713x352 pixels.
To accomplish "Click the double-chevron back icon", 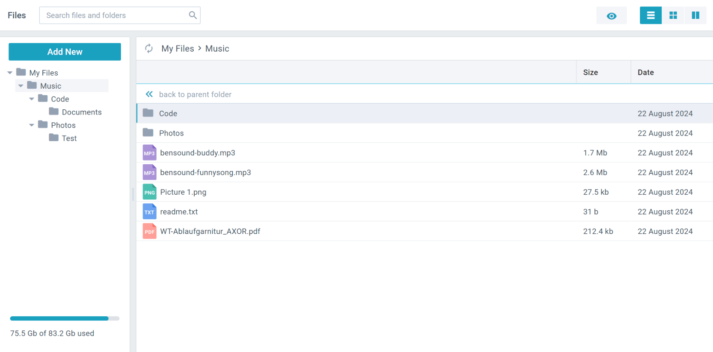I will coord(149,94).
